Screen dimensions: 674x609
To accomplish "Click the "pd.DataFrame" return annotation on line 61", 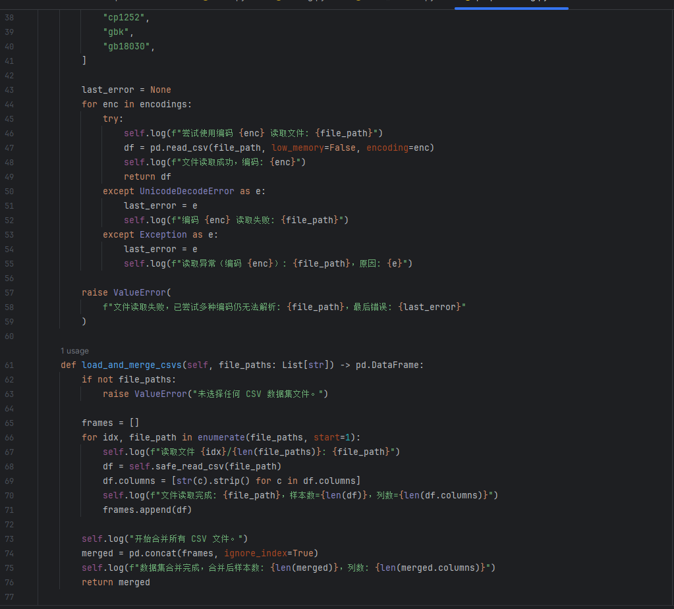I will click(387, 365).
